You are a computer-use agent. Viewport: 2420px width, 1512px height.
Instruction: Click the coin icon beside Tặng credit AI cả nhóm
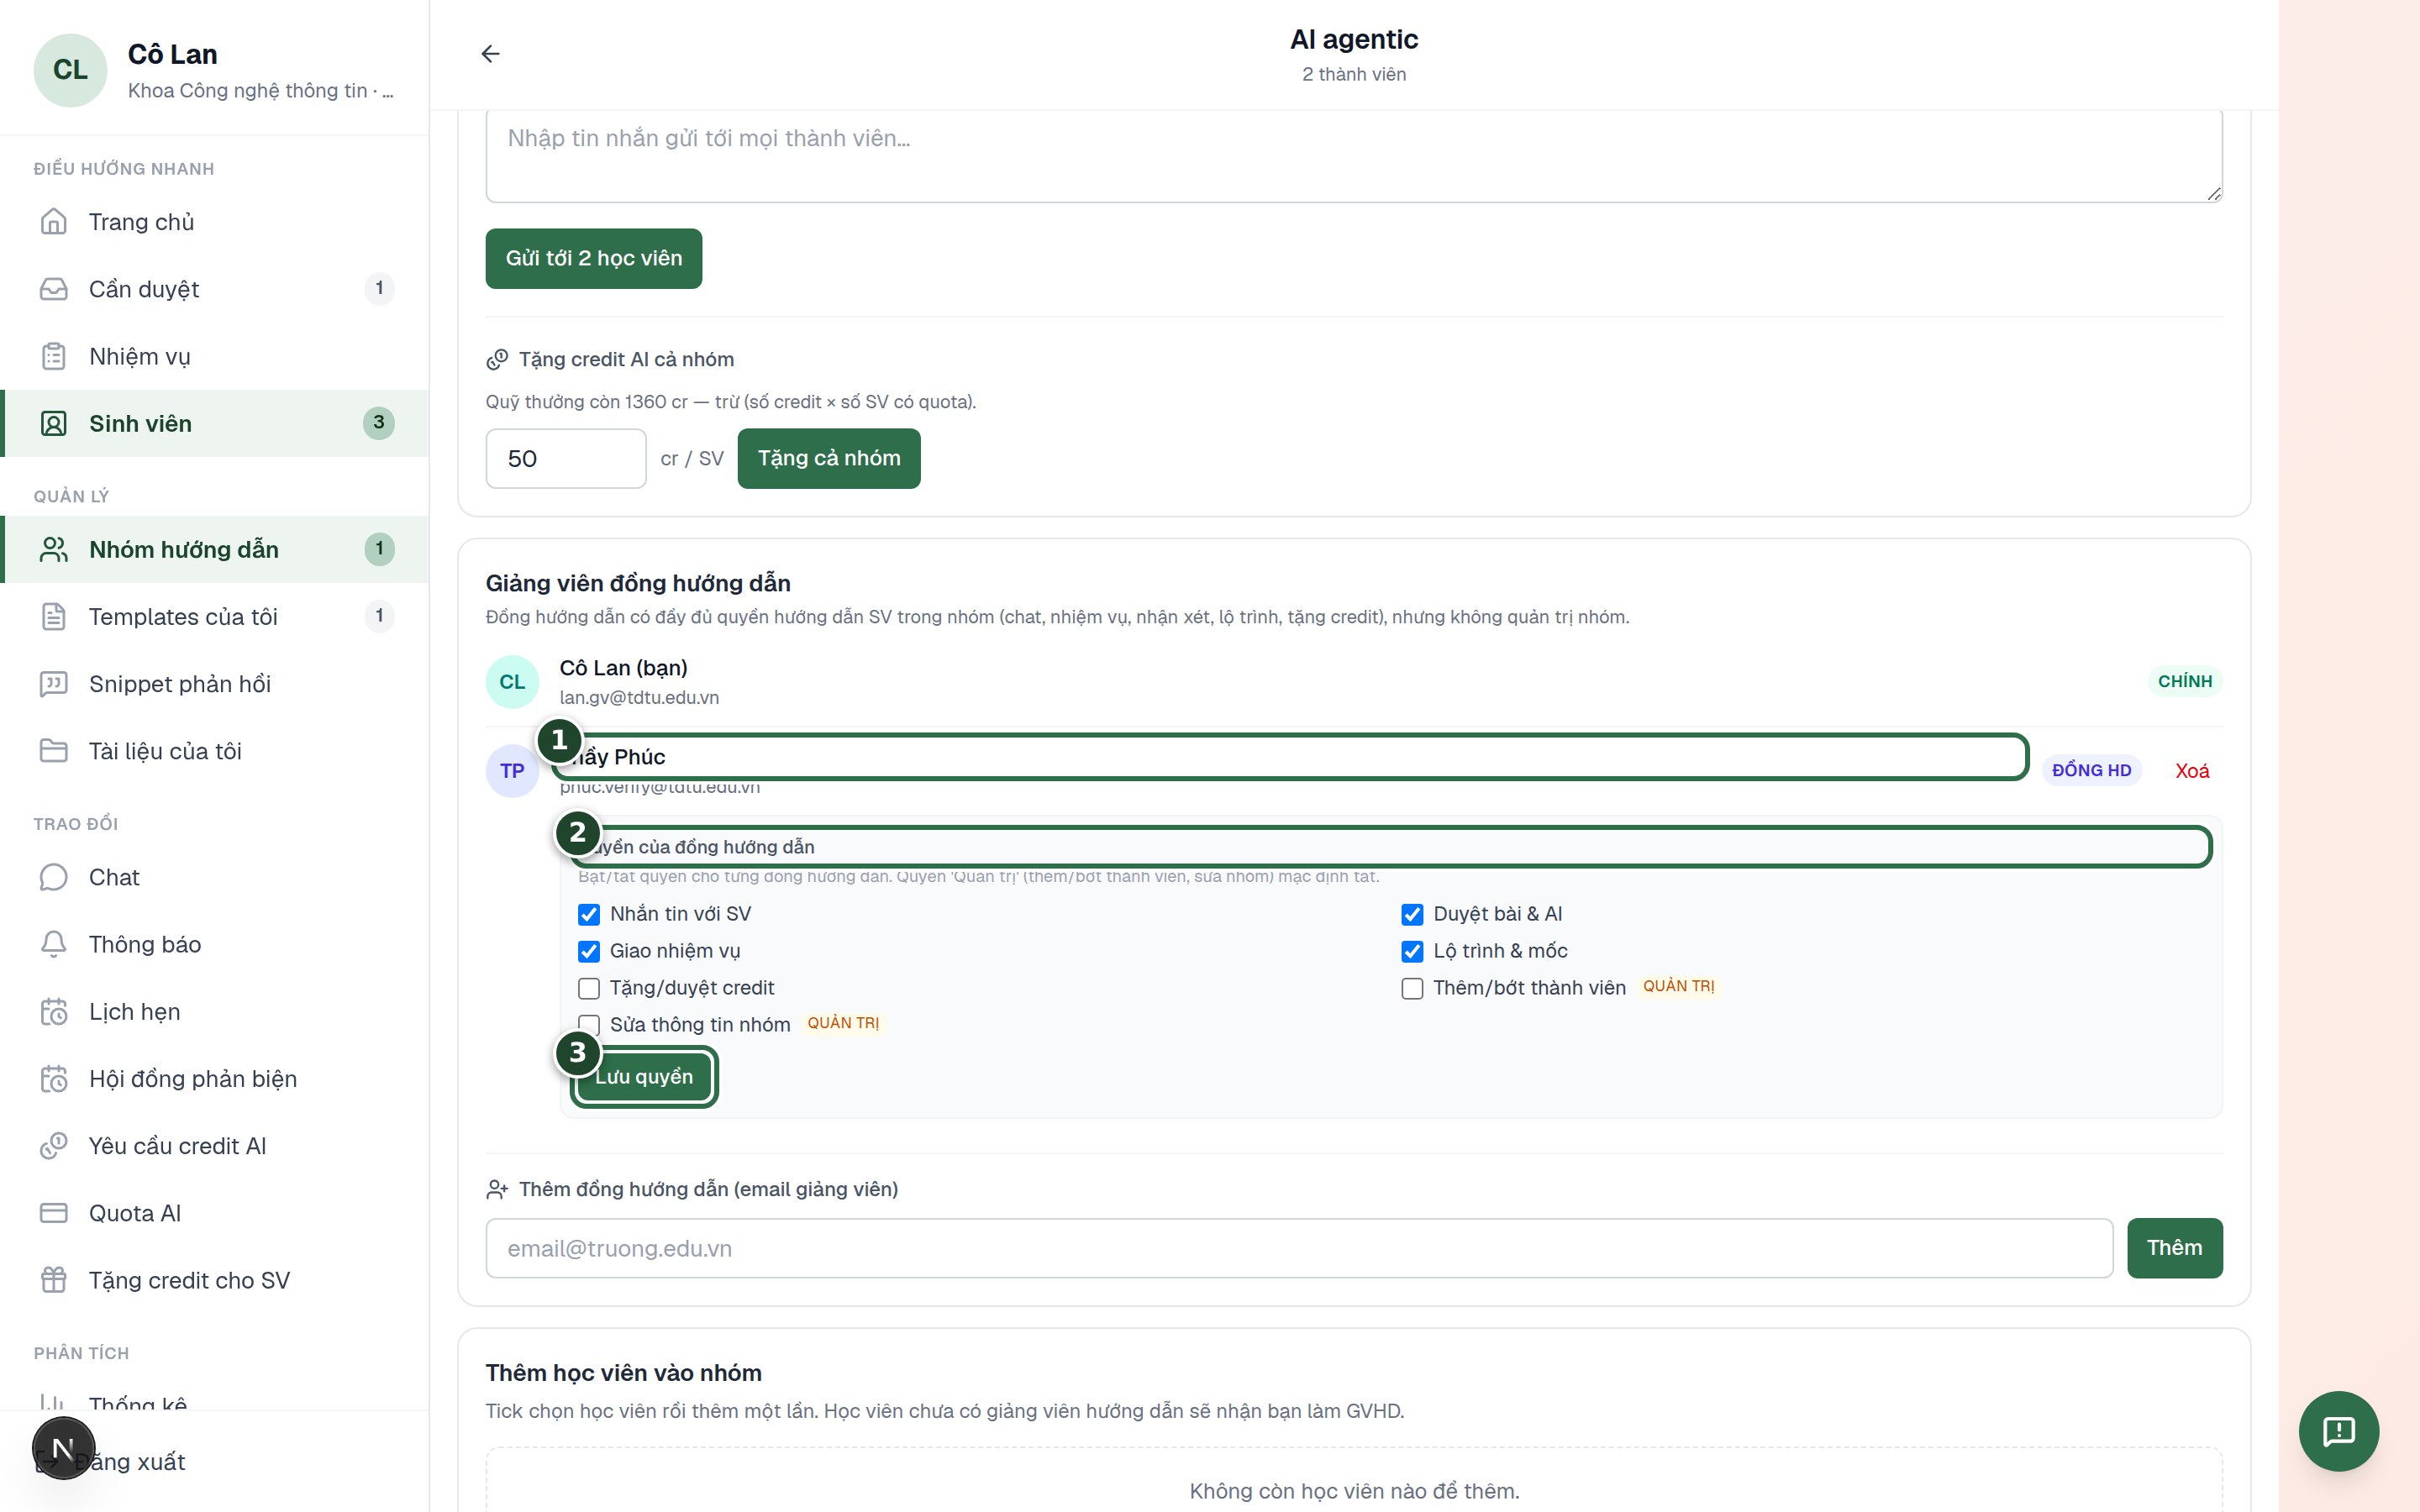pos(497,360)
